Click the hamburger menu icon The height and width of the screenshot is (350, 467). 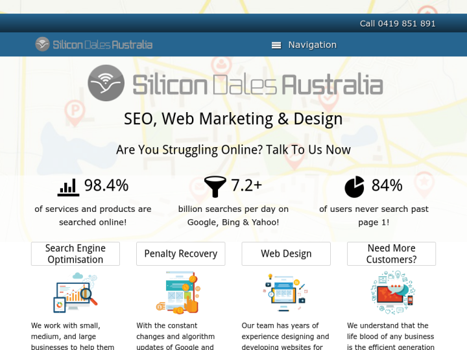coord(276,45)
